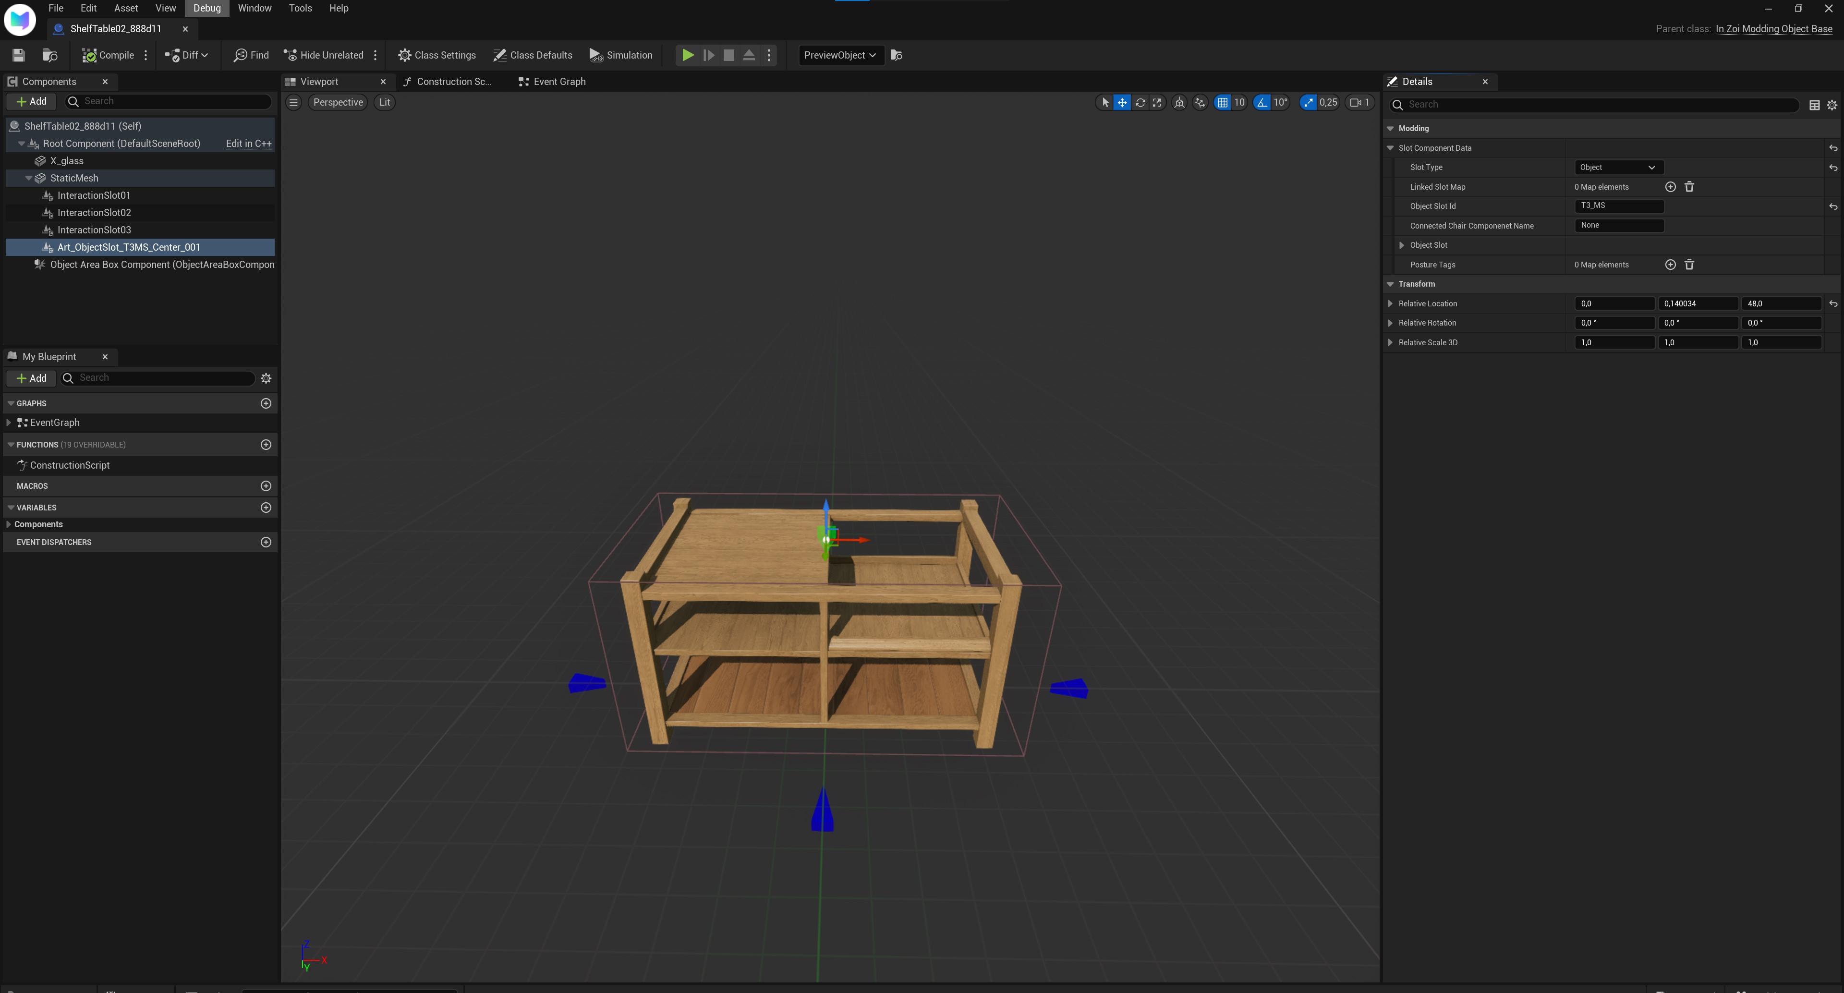The height and width of the screenshot is (993, 1844).
Task: Open the Compile options menu dots
Action: 146,55
